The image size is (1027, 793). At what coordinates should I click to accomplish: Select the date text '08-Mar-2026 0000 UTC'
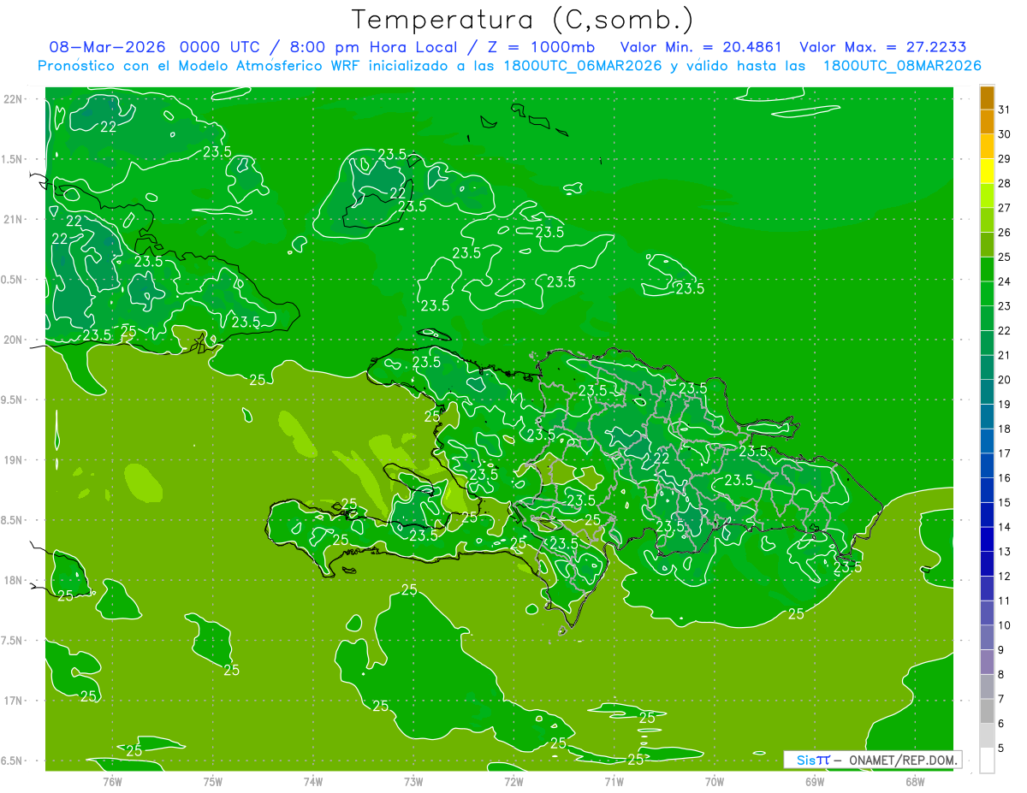coord(157,47)
